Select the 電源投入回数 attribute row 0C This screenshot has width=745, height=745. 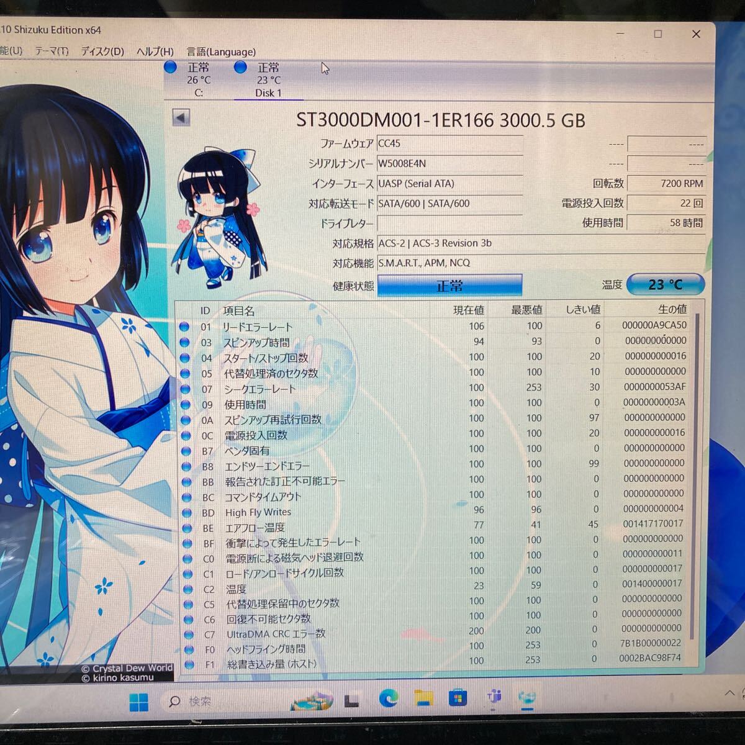pyautogui.click(x=433, y=435)
